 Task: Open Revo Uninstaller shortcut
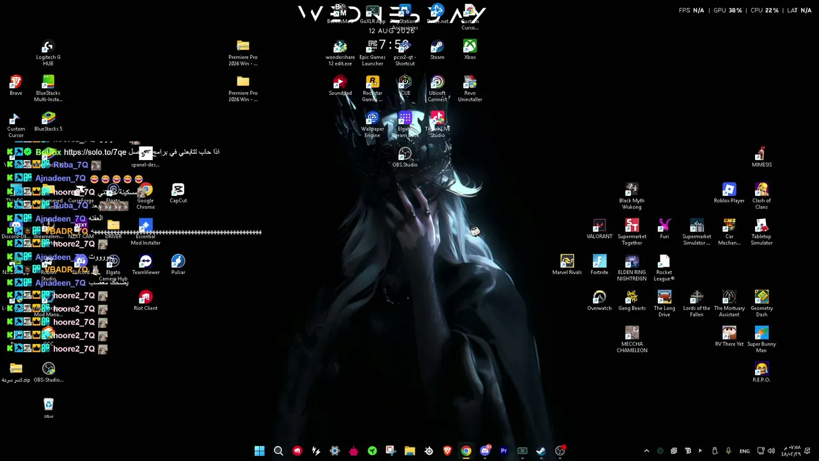coord(470,89)
